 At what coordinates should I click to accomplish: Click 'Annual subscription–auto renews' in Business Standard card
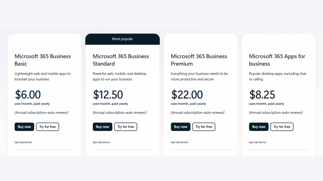(x=119, y=113)
